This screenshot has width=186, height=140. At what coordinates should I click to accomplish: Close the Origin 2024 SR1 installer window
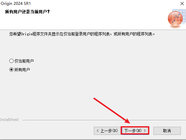182,4
